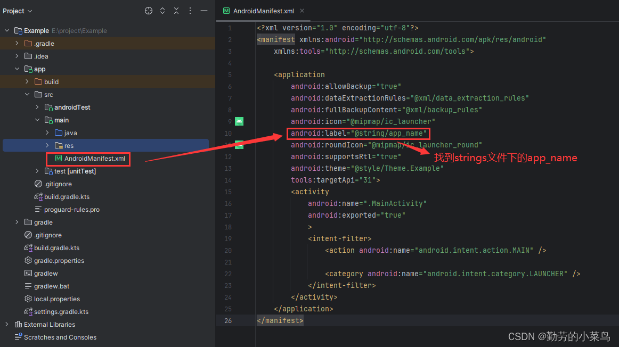Click the ic_launcher_round gutter icon on line 11

[239, 145]
